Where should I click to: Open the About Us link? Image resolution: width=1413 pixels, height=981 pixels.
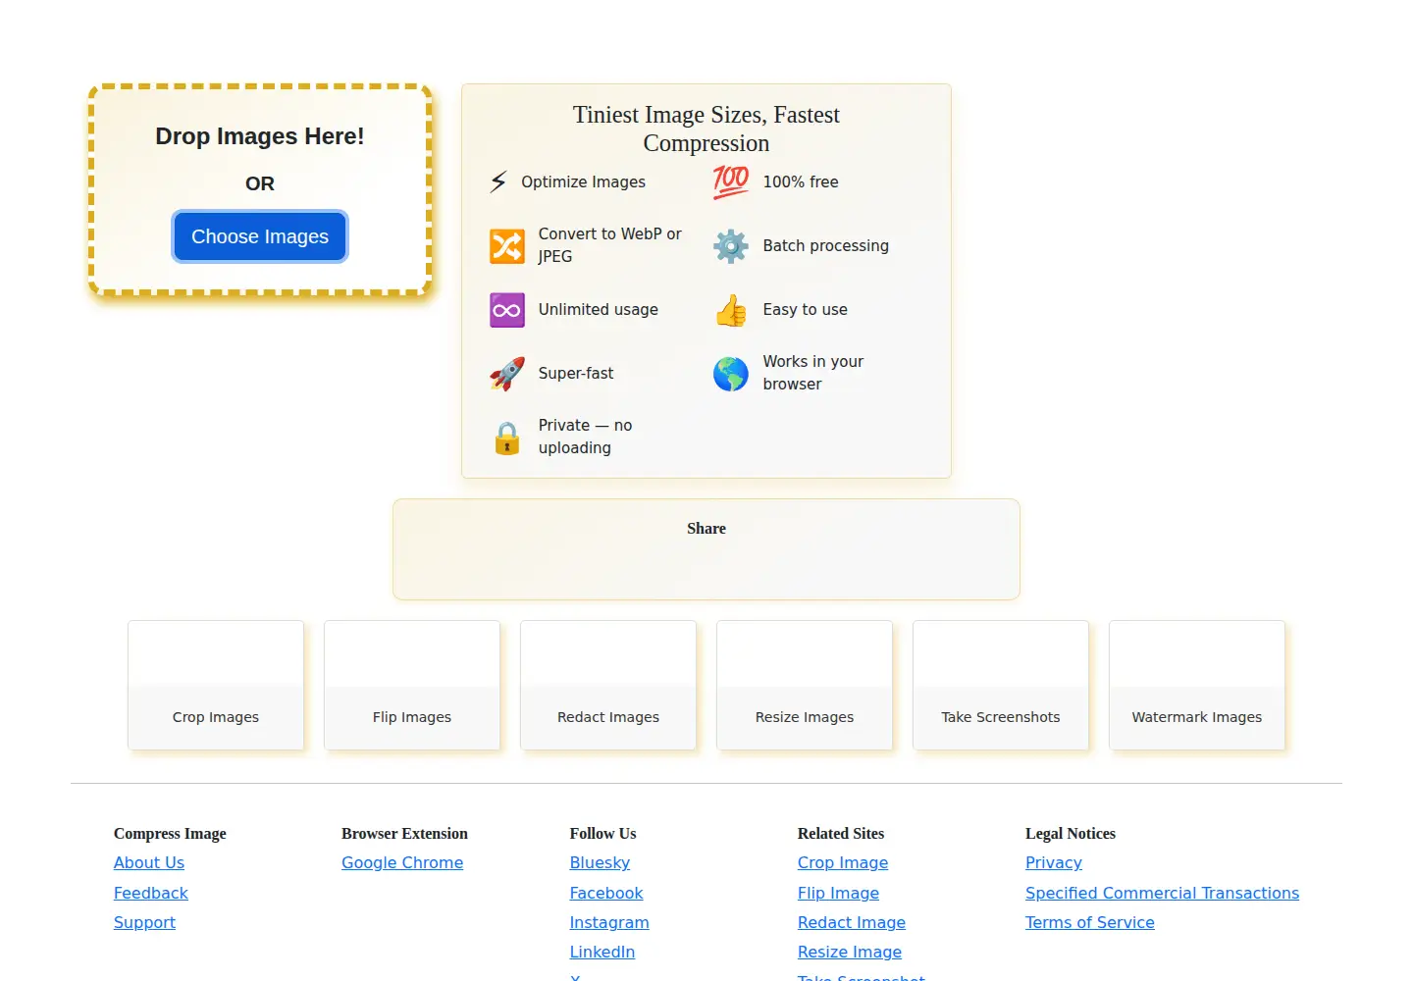(149, 862)
